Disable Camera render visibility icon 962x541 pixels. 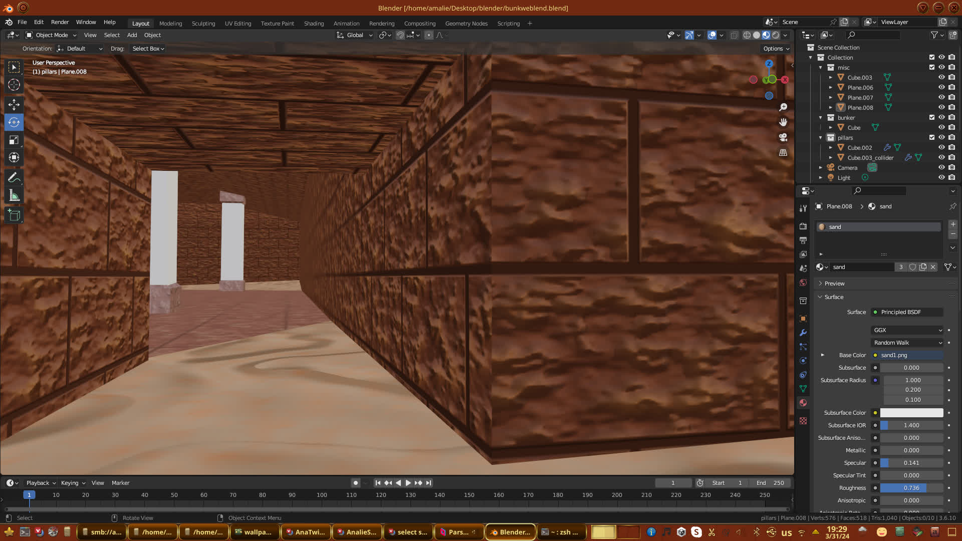951,168
